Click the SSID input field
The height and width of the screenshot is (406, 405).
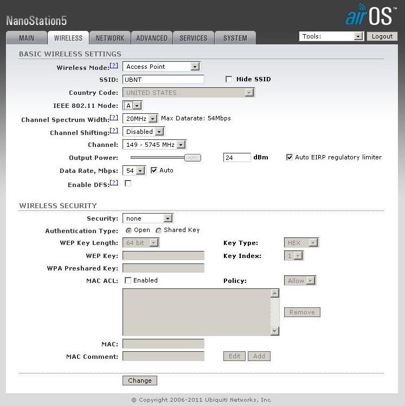pos(163,80)
